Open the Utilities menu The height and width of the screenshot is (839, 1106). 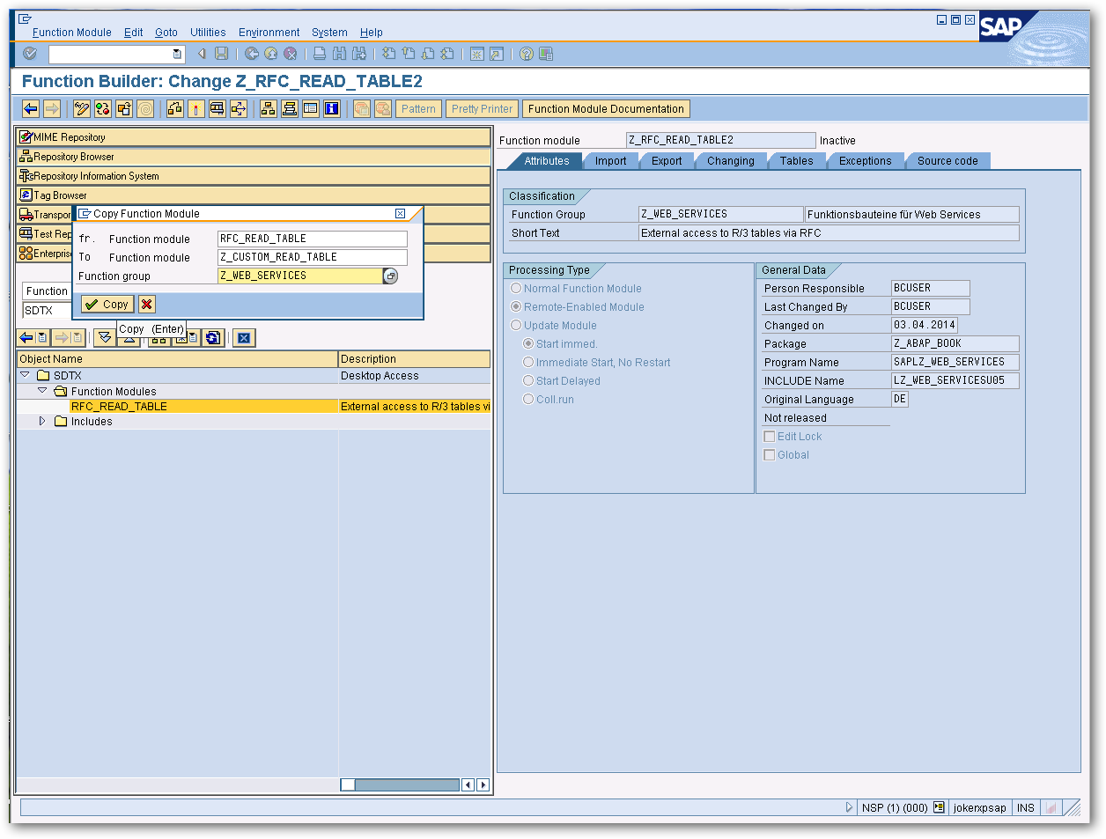coord(208,33)
